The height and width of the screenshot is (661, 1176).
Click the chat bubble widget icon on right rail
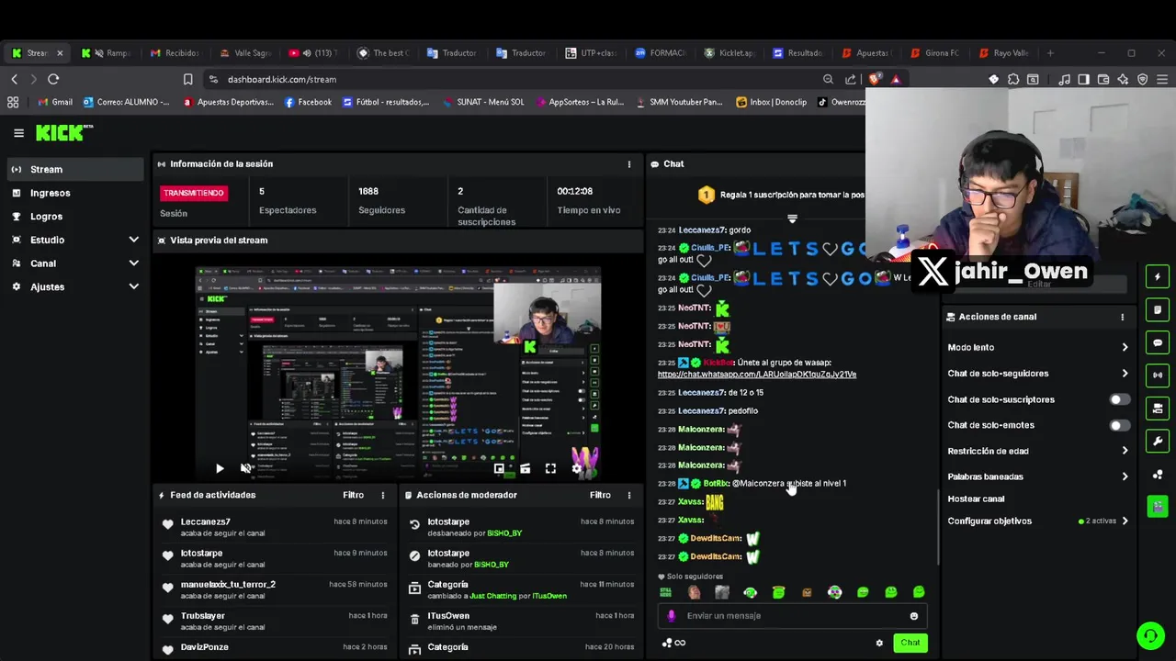pyautogui.click(x=1158, y=342)
